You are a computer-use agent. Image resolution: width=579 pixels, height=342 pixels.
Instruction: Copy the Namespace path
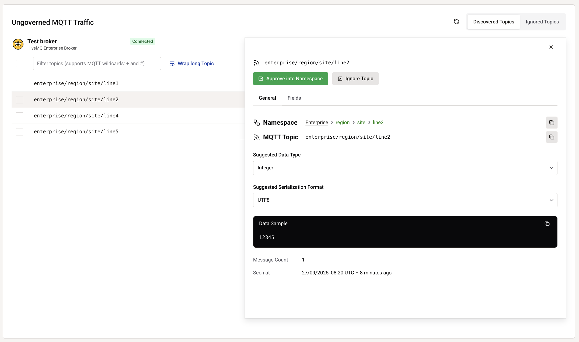pyautogui.click(x=552, y=123)
